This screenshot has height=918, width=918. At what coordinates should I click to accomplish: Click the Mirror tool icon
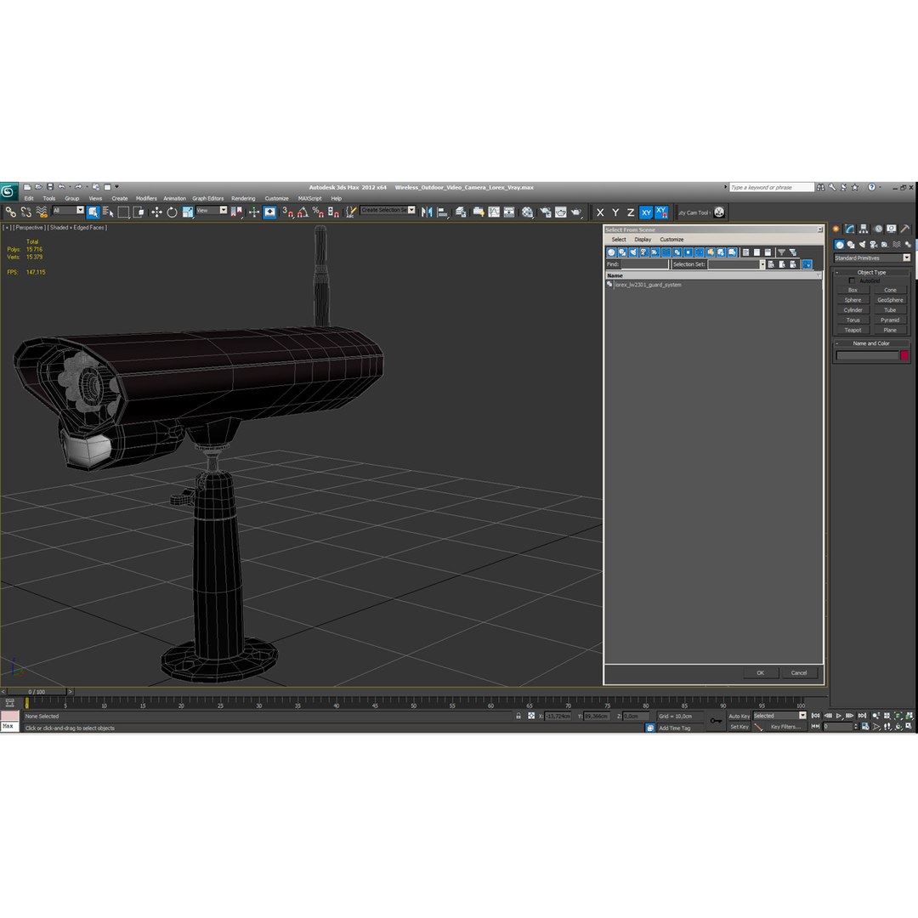pyautogui.click(x=427, y=212)
